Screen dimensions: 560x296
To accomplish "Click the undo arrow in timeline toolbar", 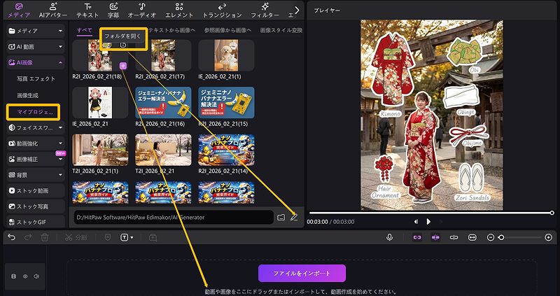I will (x=11, y=237).
